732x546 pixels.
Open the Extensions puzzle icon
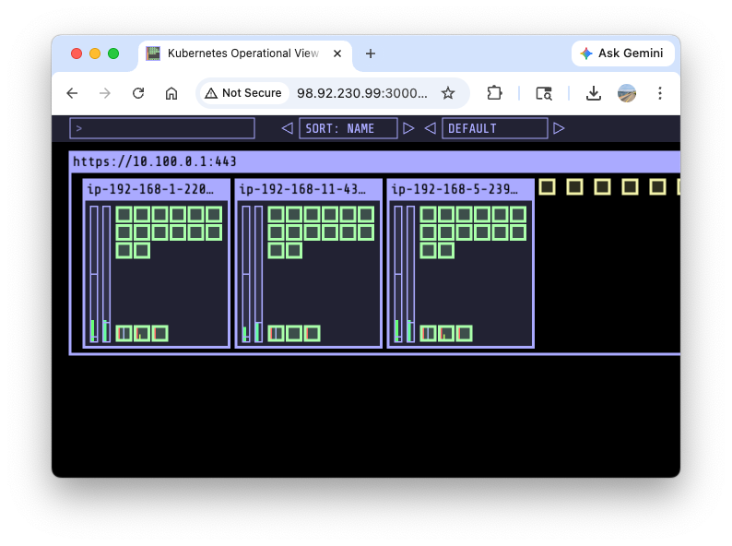coord(494,93)
